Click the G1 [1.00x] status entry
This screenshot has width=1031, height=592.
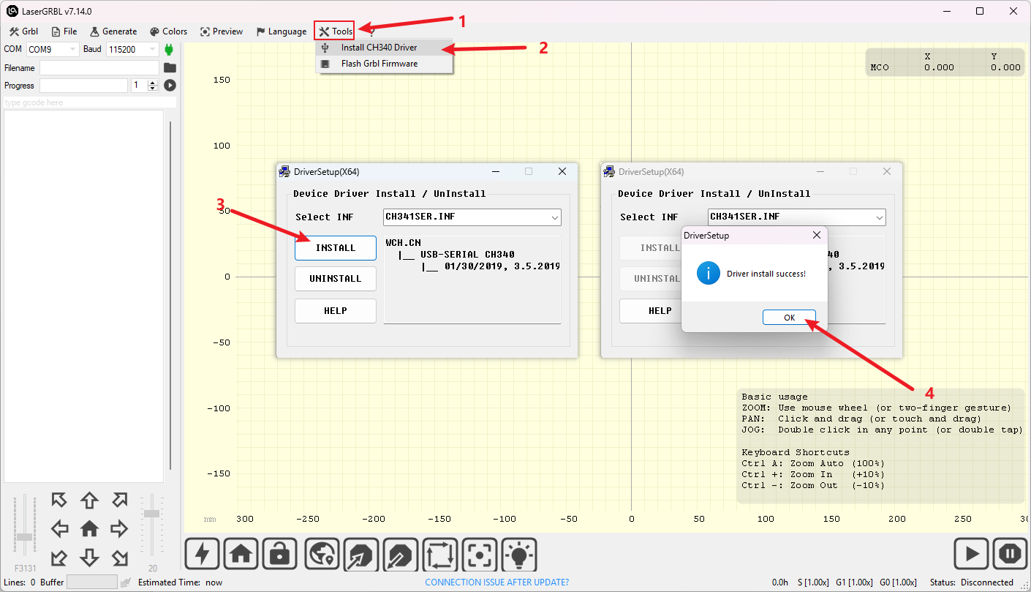click(854, 582)
